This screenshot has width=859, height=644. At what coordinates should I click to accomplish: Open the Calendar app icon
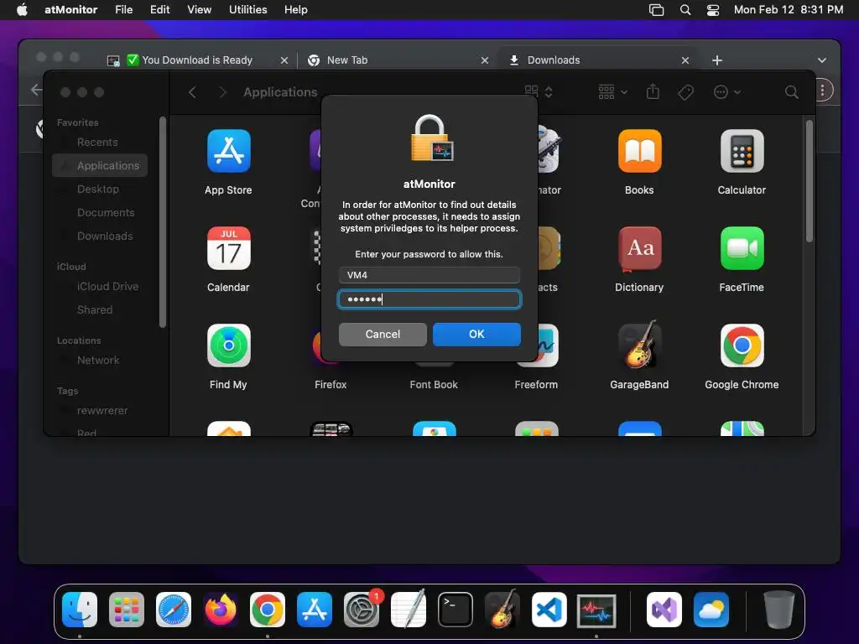228,248
